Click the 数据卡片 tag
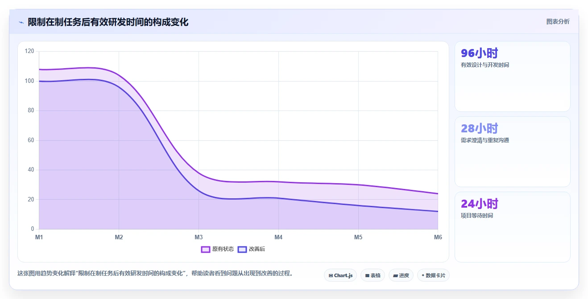 [x=433, y=275]
